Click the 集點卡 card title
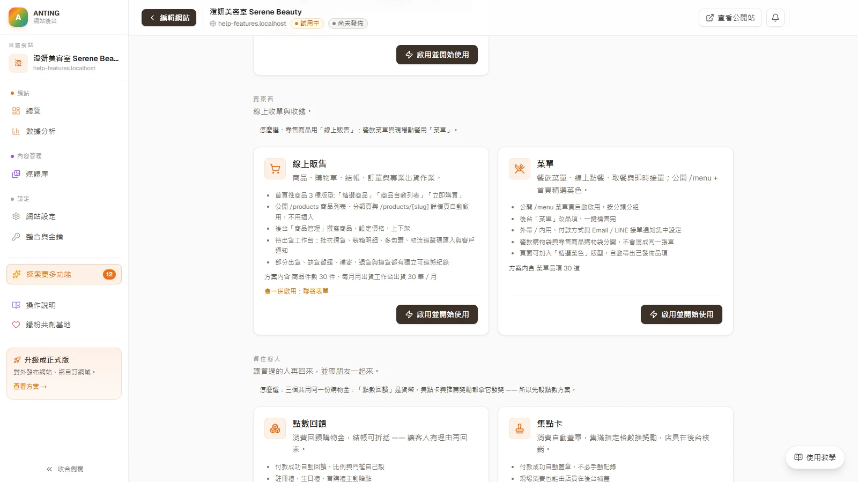Screen dimensions: 858x482 click(550, 424)
